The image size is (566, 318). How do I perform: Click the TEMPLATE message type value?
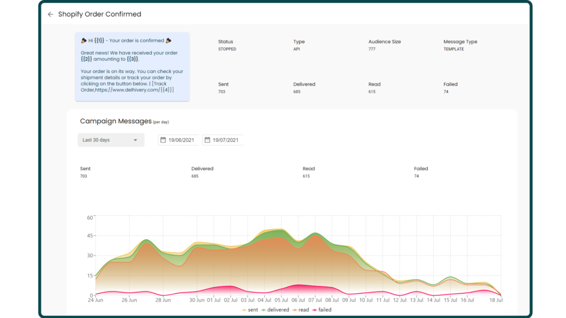click(x=453, y=49)
